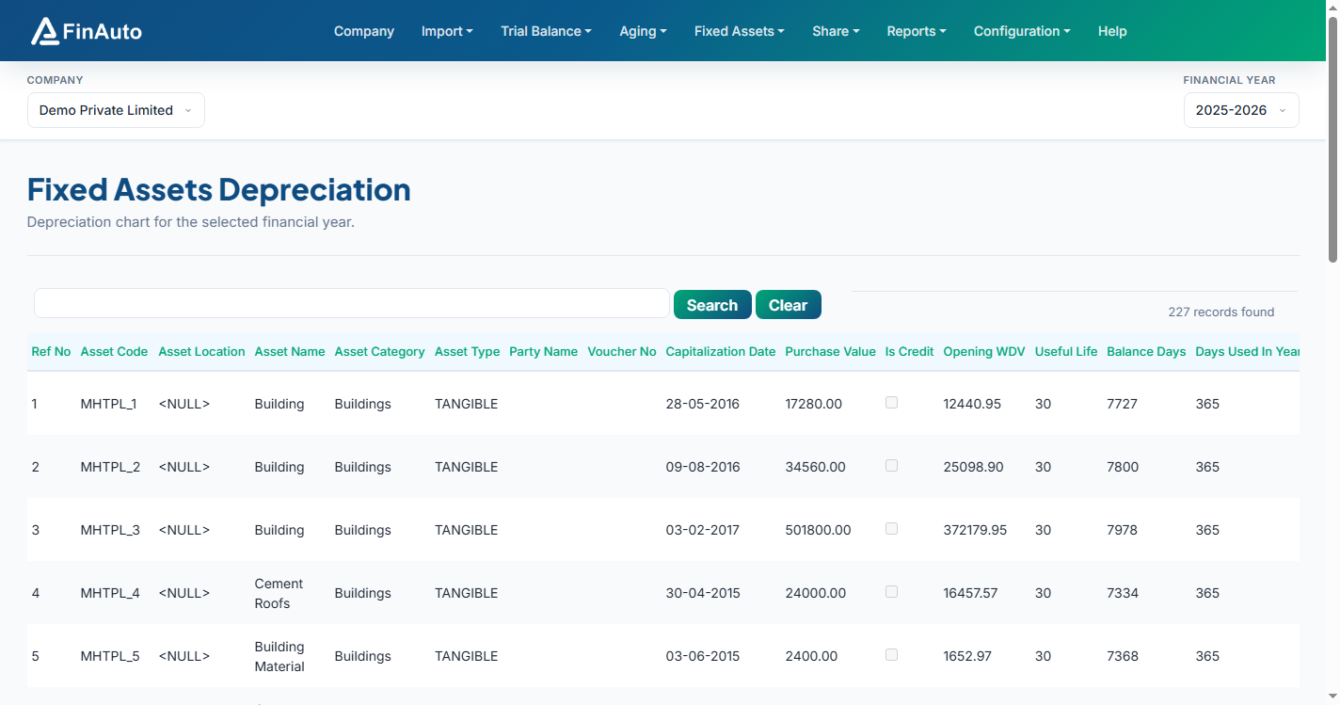
Task: Change the 2025-2026 financial year selector
Action: 1241,110
